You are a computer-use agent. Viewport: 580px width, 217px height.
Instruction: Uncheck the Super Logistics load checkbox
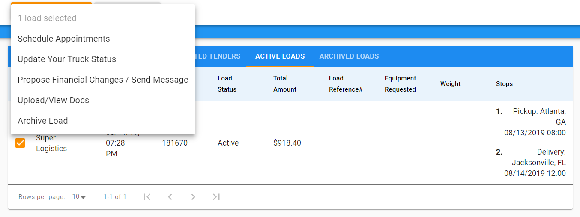(x=20, y=143)
